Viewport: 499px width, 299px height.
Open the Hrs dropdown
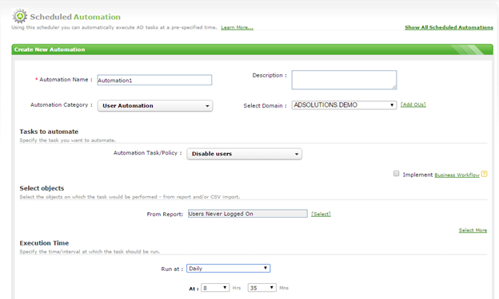coord(215,288)
